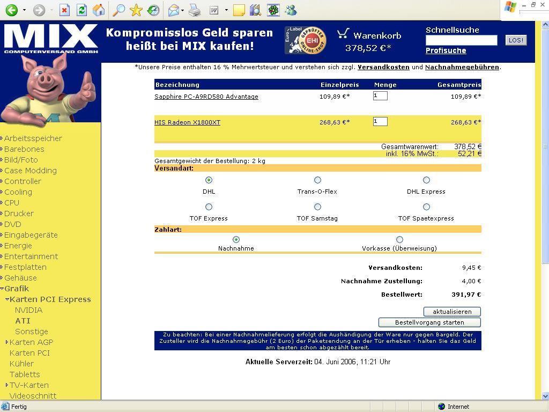This screenshot has height=412, width=549.
Task: Click the Edit with Word icon
Action: pyautogui.click(x=214, y=11)
